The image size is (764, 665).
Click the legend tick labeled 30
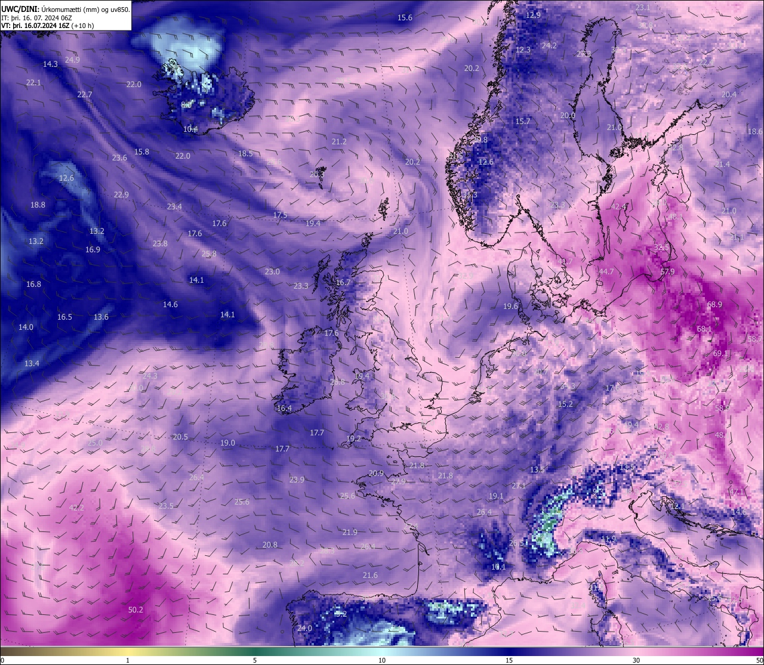(636, 660)
